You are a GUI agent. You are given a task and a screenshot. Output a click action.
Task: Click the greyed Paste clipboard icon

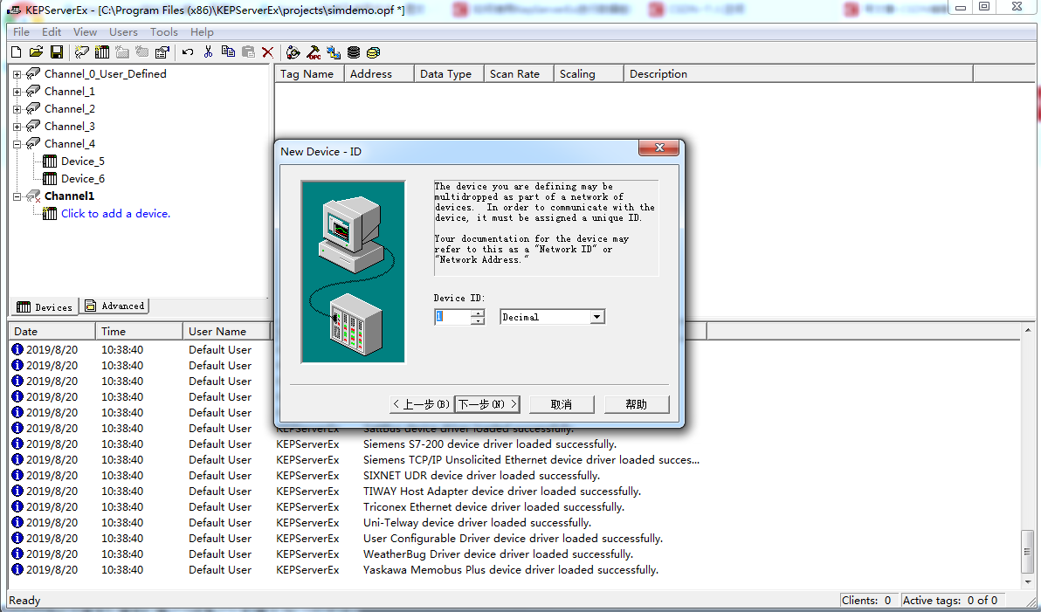click(248, 52)
